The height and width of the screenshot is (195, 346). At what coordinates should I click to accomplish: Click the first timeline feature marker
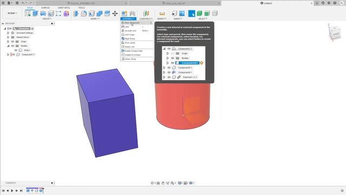click(x=28, y=190)
